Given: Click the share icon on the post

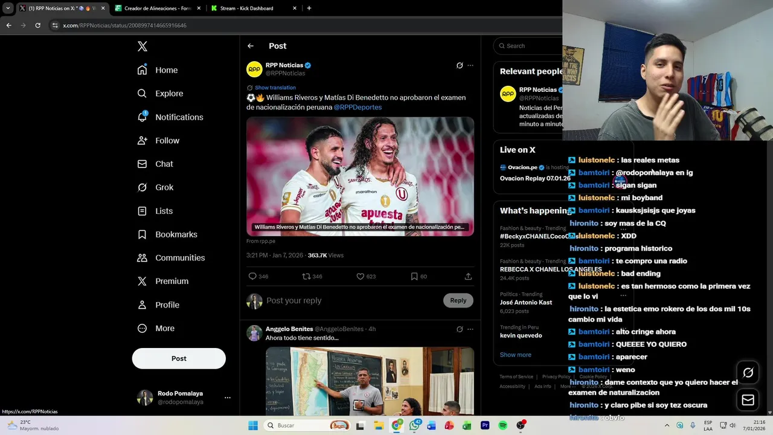Looking at the screenshot, I should pyautogui.click(x=468, y=276).
